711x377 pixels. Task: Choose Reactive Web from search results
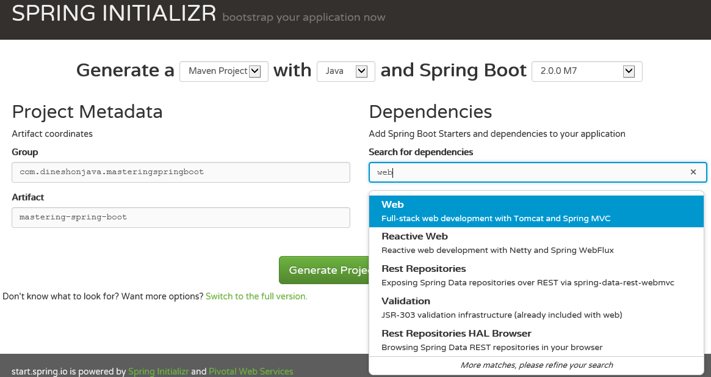tap(536, 243)
